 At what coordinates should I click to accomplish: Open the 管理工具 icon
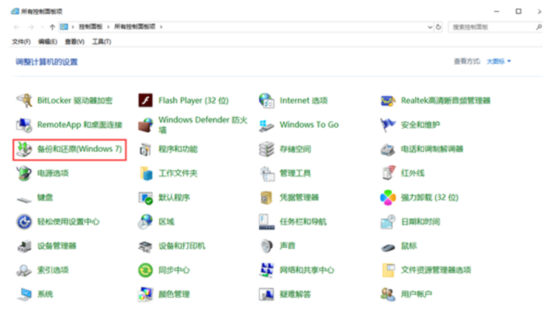coord(267,174)
